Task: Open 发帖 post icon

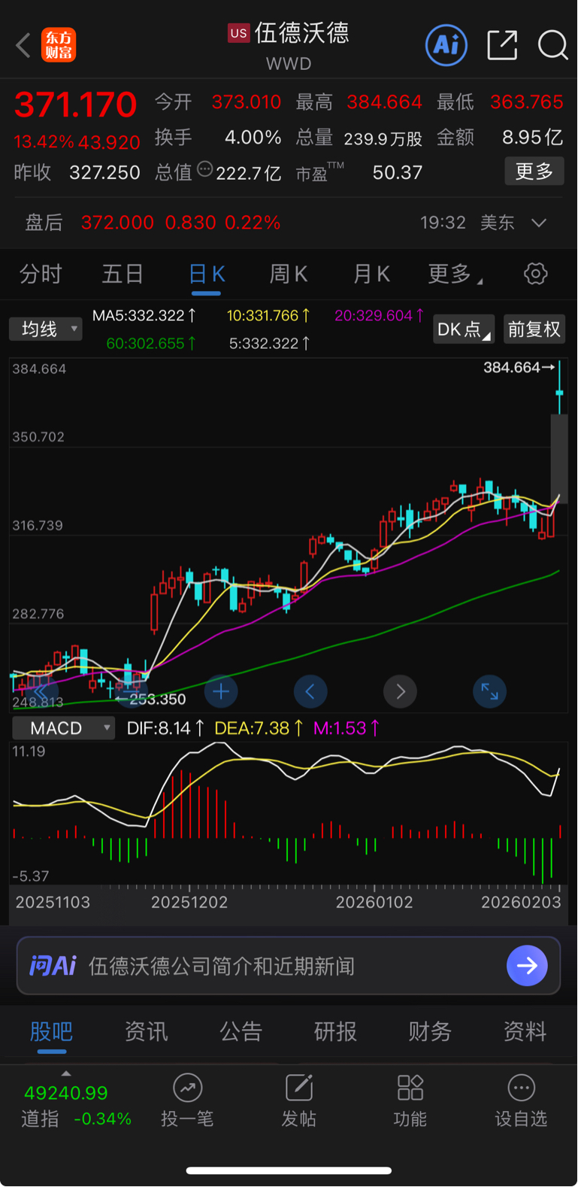Action: (298, 1088)
